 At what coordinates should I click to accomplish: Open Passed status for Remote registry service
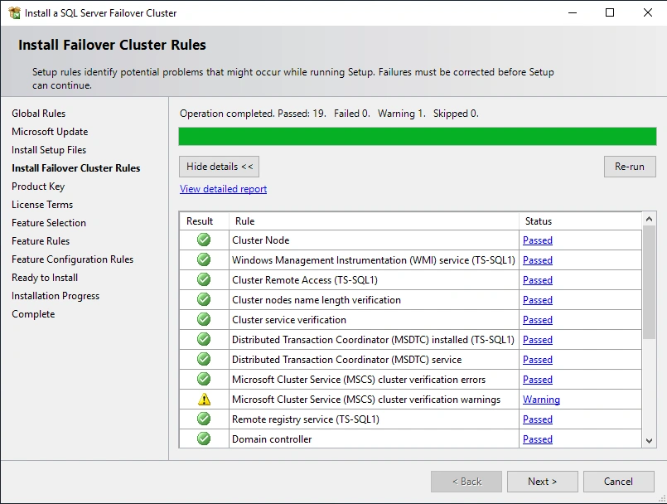click(538, 419)
